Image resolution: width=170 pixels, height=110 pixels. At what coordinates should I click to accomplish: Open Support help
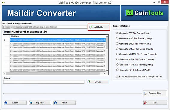click(15, 103)
